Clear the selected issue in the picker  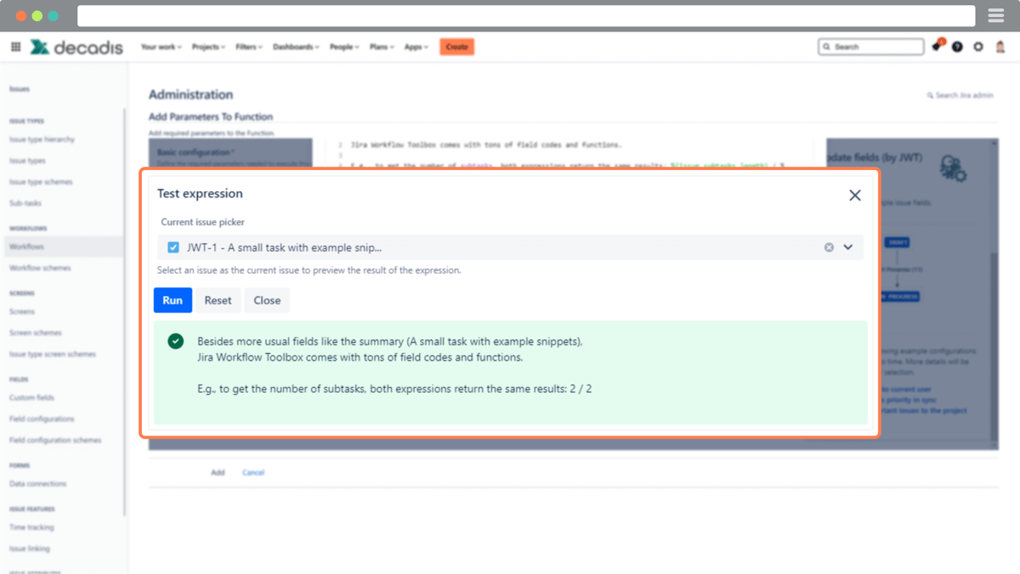(829, 247)
